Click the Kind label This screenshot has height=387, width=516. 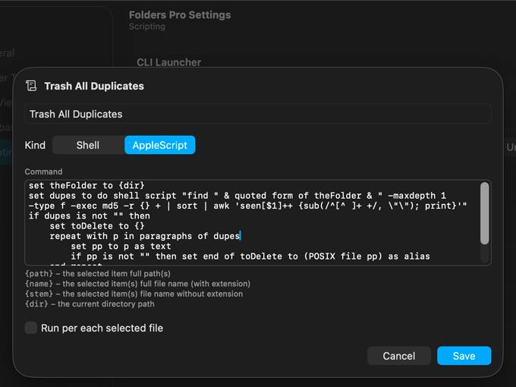pyautogui.click(x=35, y=145)
